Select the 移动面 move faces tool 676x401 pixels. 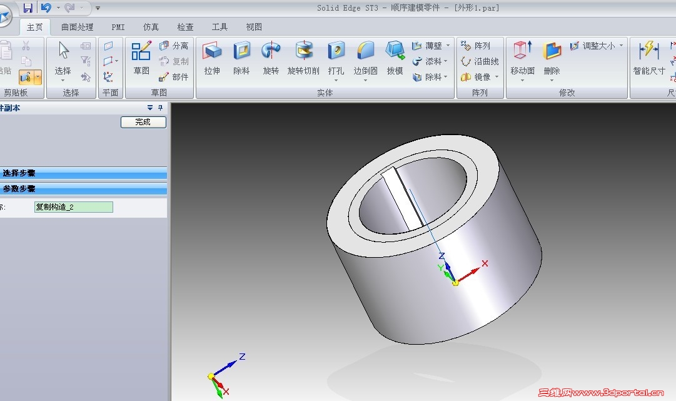pyautogui.click(x=523, y=58)
